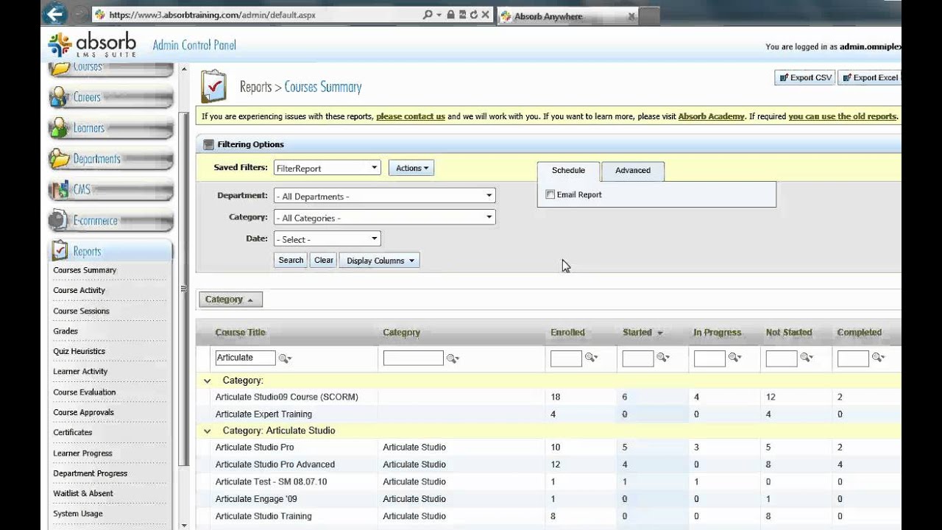Enable the Email Report checkbox
This screenshot has height=530, width=942.
click(x=550, y=194)
